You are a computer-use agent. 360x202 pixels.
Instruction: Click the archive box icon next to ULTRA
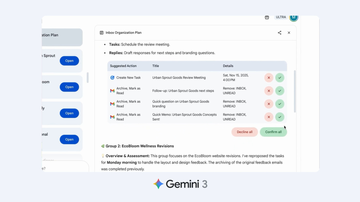coord(267,17)
